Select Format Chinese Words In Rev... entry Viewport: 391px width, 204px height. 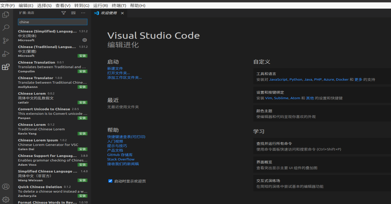point(53,202)
